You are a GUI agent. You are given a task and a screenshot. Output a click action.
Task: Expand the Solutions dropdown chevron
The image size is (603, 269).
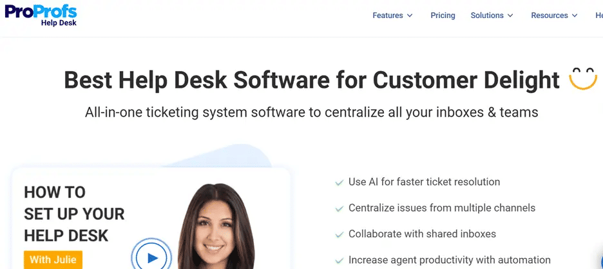pos(510,15)
